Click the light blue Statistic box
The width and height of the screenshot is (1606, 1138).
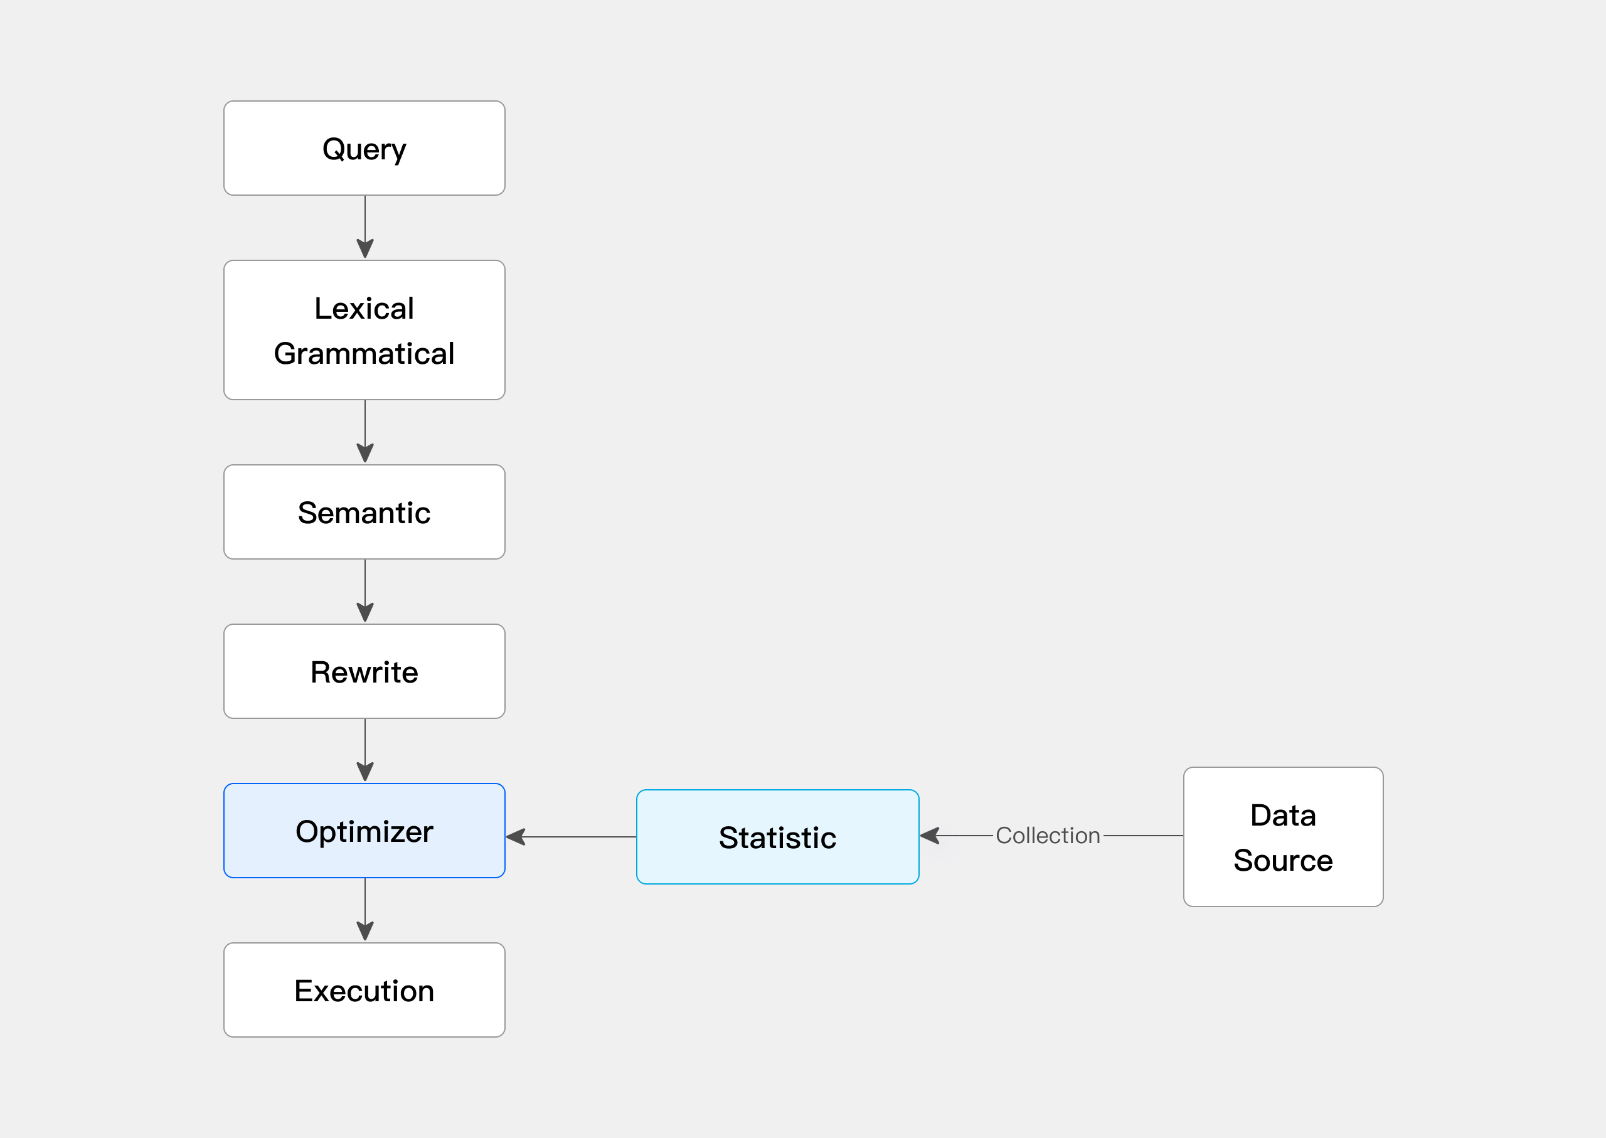pyautogui.click(x=778, y=838)
